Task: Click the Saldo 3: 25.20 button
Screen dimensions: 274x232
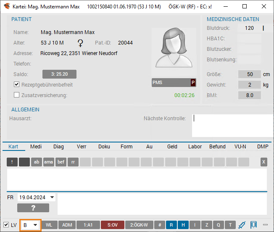Action: tap(59, 74)
